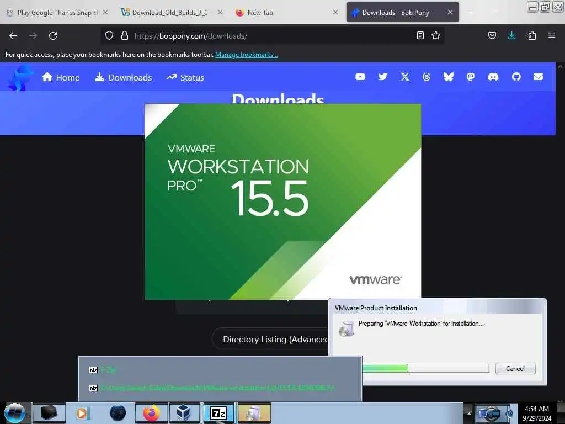Open the tracking protection shield icon
Image resolution: width=565 pixels, height=424 pixels.
[x=109, y=35]
